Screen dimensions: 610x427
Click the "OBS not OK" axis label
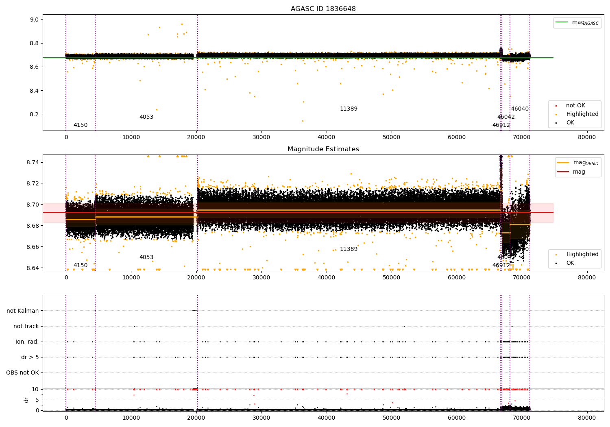(22, 373)
